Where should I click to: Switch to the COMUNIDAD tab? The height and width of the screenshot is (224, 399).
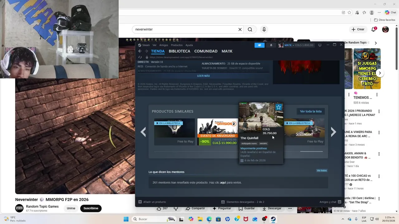click(206, 51)
